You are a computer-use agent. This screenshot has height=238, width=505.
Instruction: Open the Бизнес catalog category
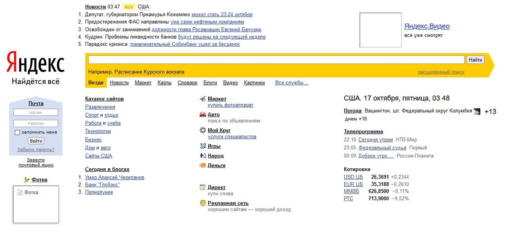click(x=93, y=140)
